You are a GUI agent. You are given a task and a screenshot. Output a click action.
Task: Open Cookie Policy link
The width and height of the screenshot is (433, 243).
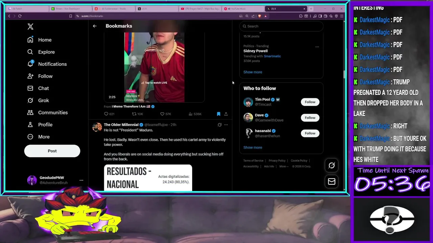[x=299, y=161]
